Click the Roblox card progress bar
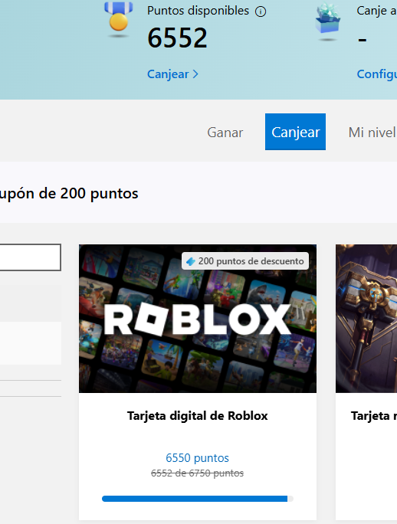Viewport: 397px width, 524px height. [x=198, y=499]
